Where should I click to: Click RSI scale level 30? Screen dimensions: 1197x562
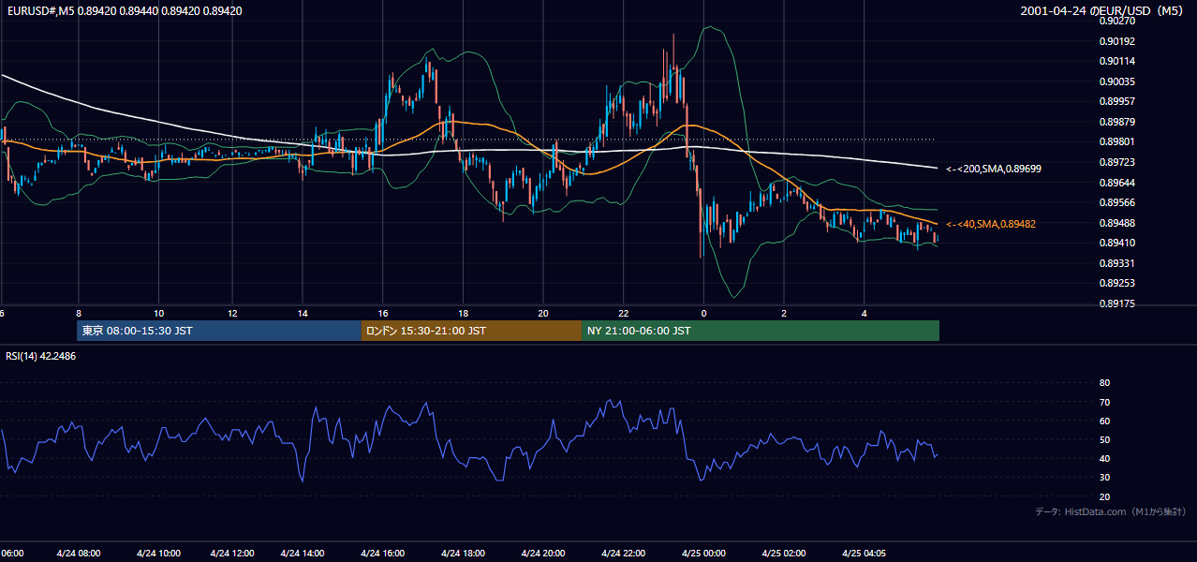[1104, 477]
